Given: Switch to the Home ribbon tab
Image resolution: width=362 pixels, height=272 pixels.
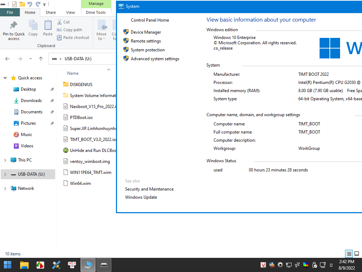Looking at the screenshot, I should [30, 12].
